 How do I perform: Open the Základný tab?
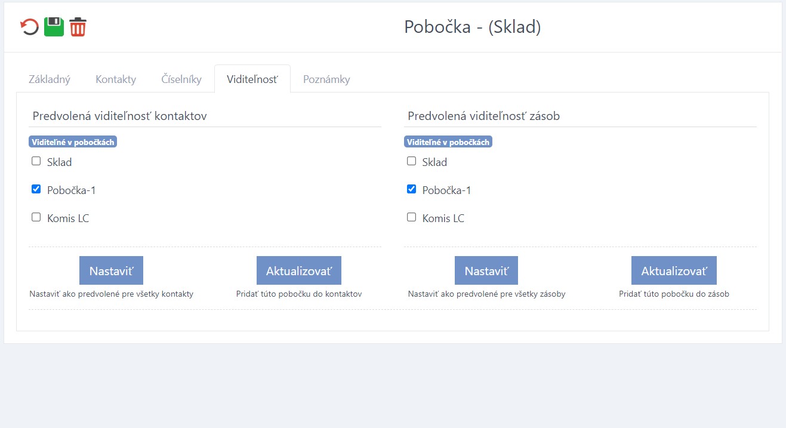[50, 79]
